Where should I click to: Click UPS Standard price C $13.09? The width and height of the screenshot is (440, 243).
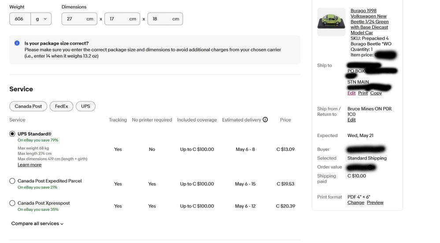pos(285,149)
